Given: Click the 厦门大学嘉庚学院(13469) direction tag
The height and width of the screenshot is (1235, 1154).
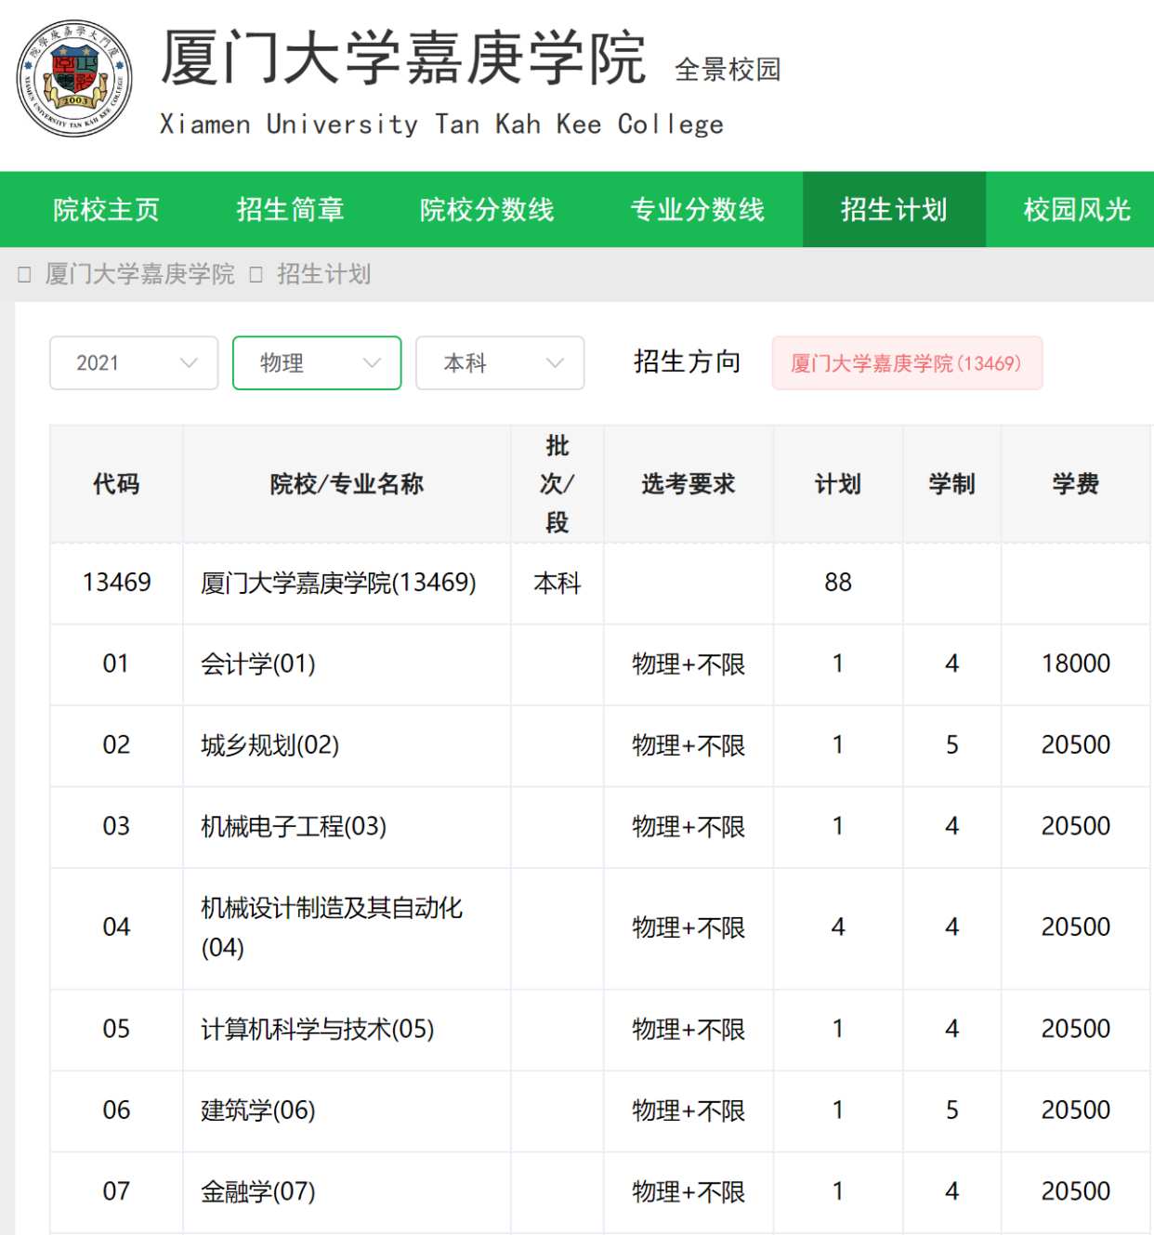Looking at the screenshot, I should click(907, 363).
